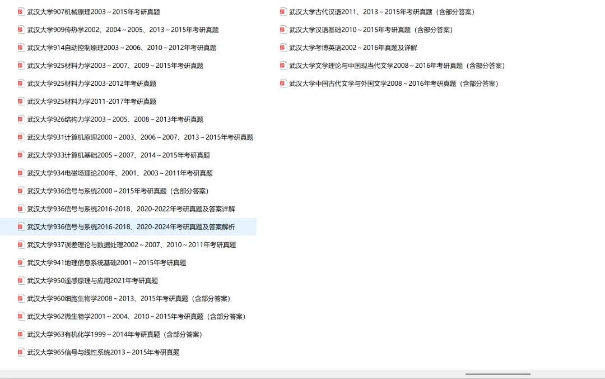Select file 武汉大学925材料力学2003-2012年考研真题
Screen dimensions: 605x379
(92, 84)
